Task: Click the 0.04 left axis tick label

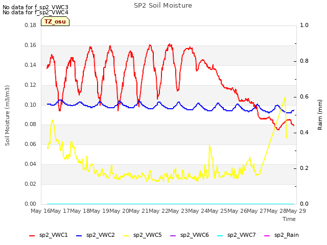Action: 31,164
